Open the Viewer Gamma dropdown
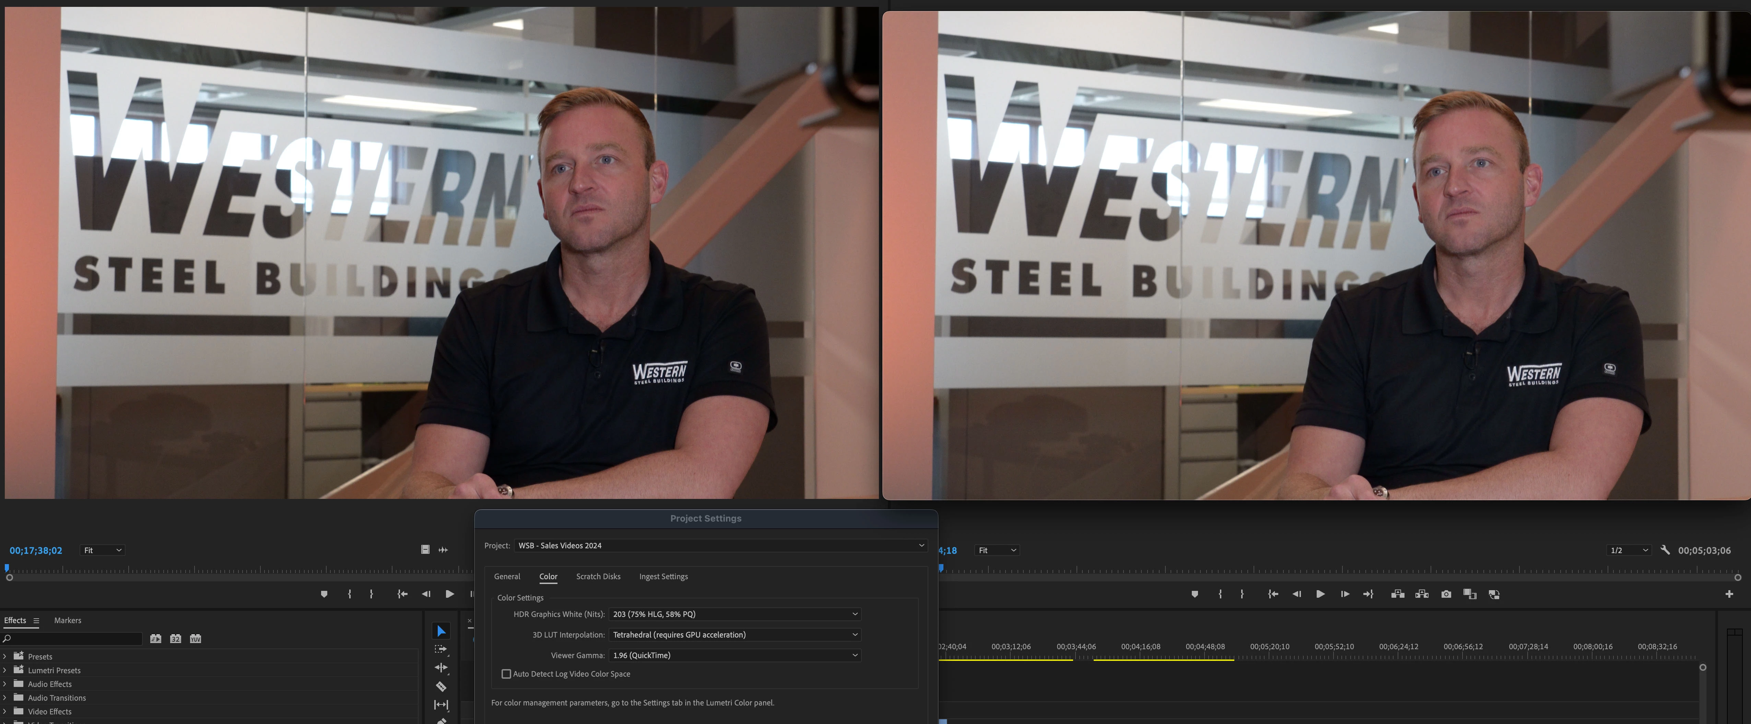 click(x=734, y=655)
